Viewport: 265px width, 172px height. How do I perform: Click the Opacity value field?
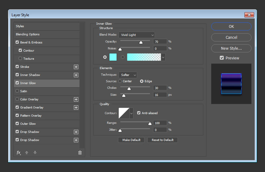coord(160,42)
